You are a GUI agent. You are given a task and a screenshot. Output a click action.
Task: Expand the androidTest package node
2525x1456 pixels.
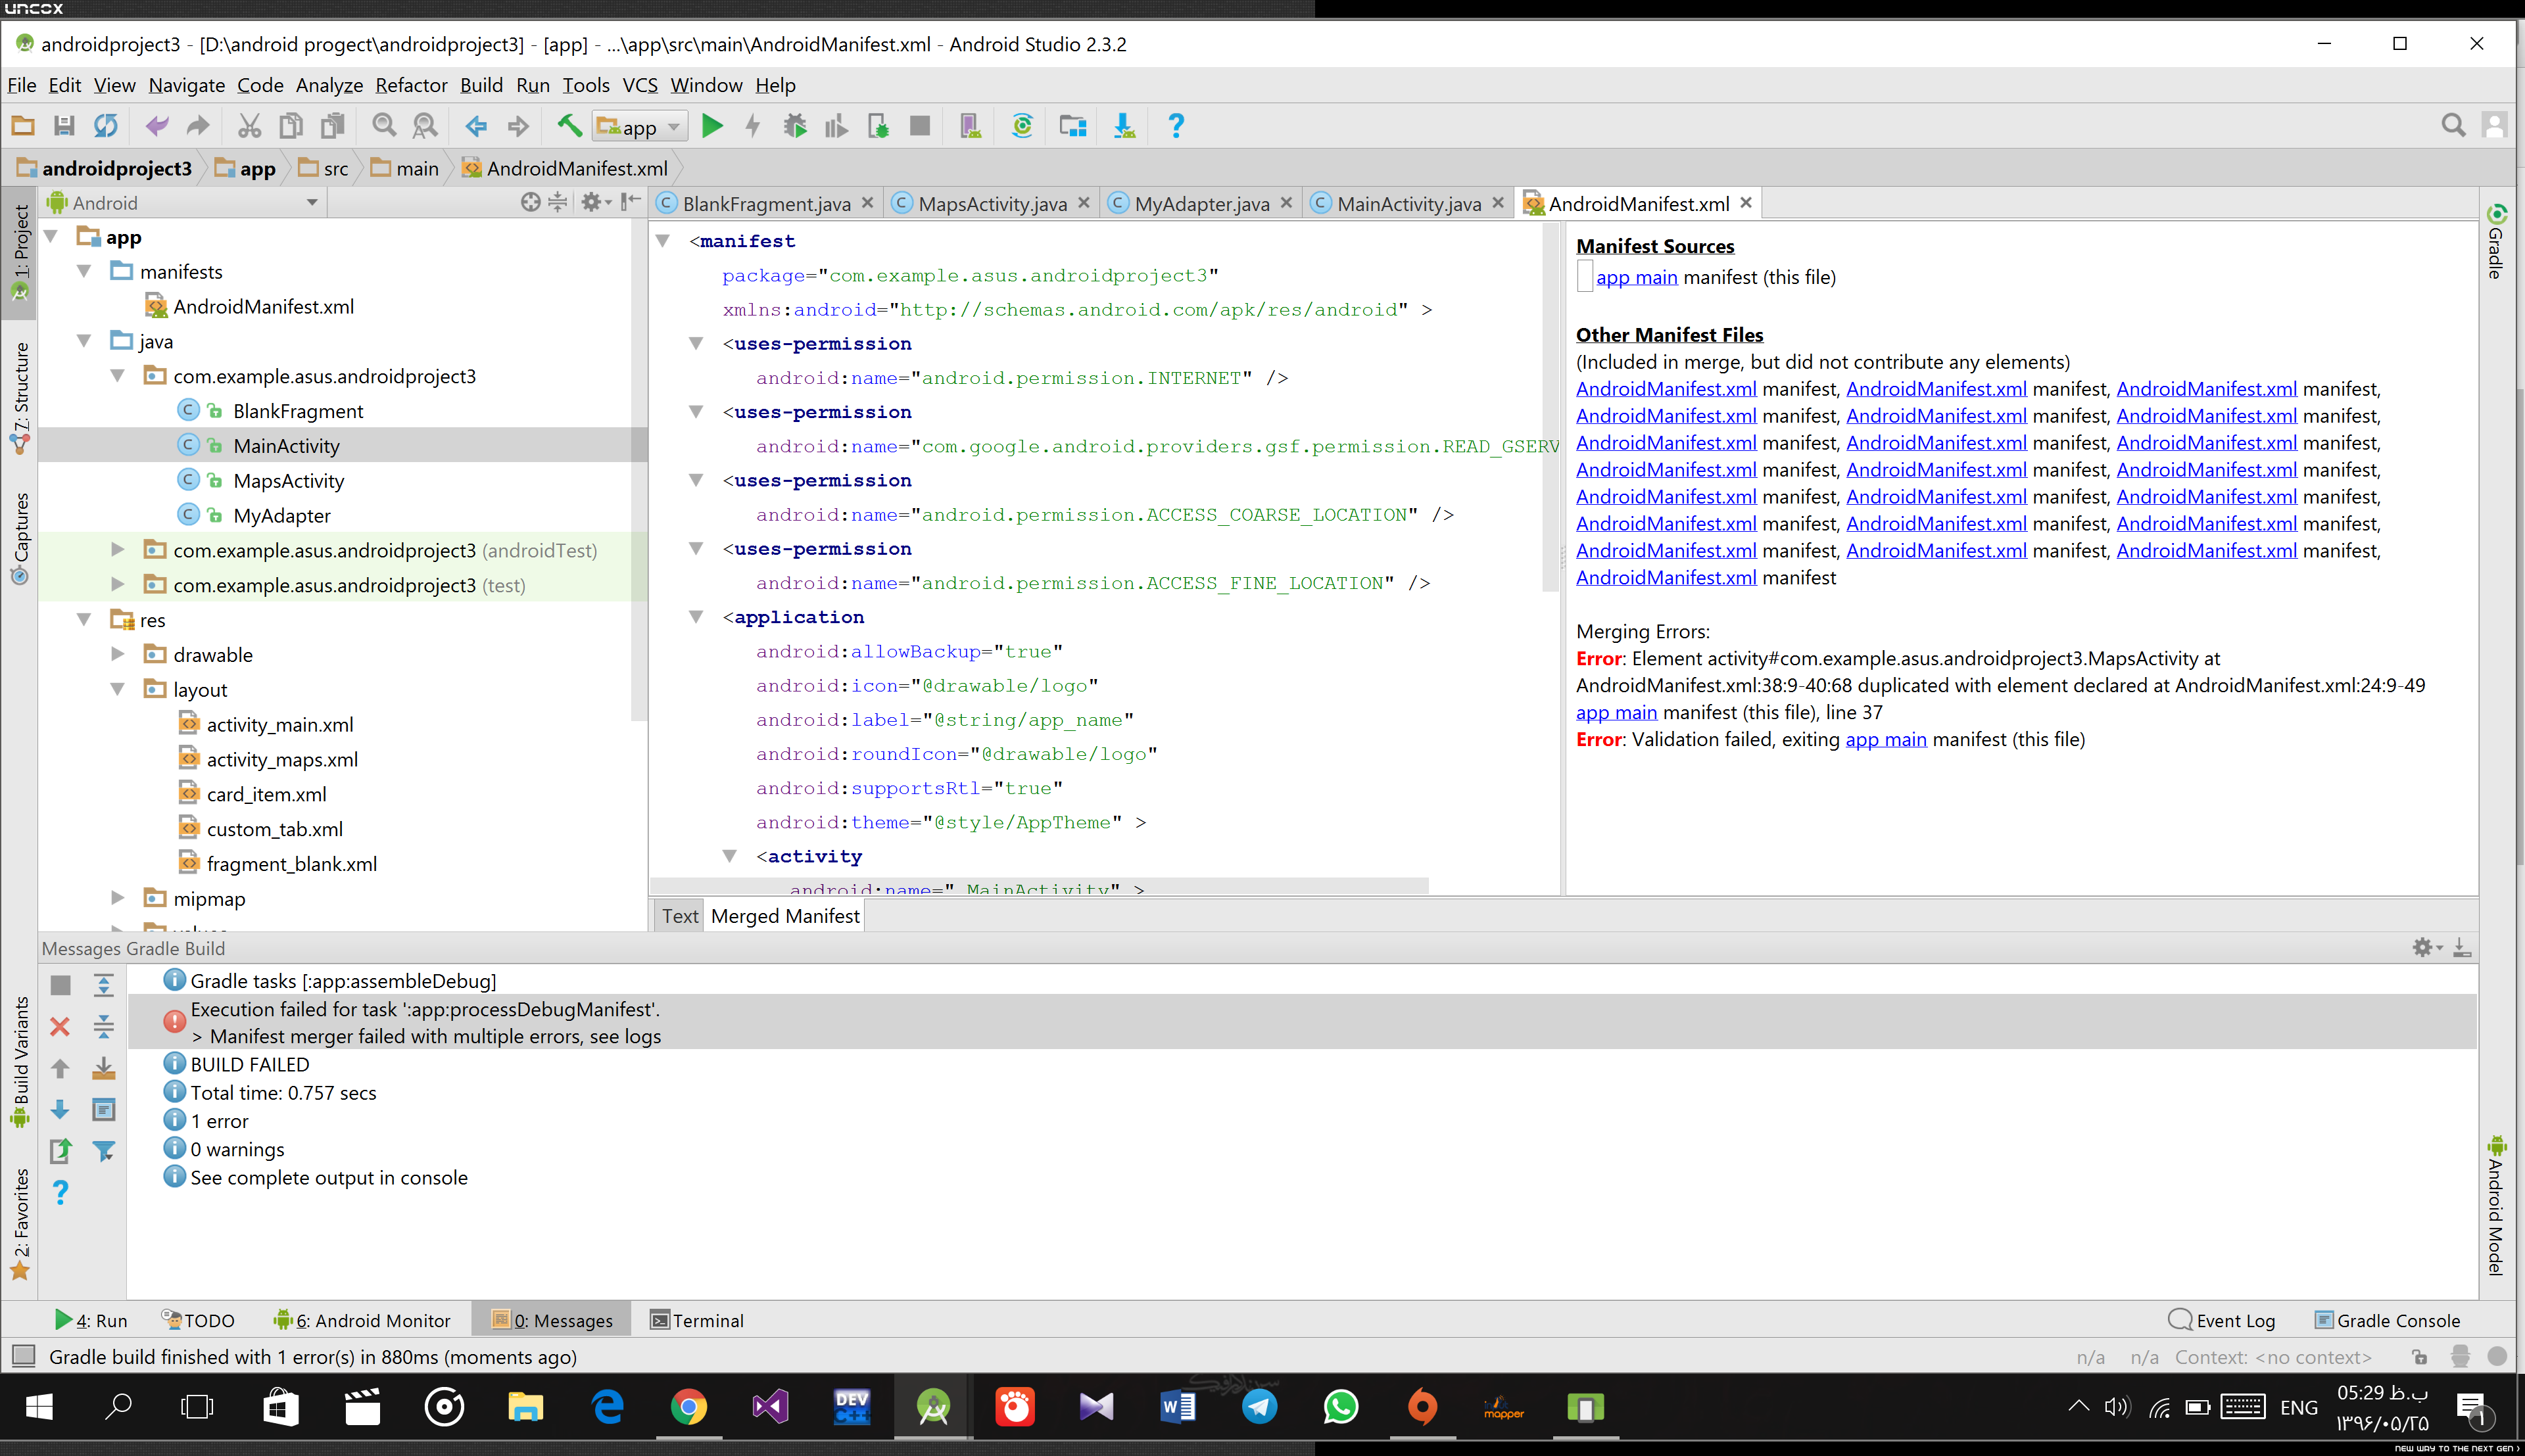(117, 550)
